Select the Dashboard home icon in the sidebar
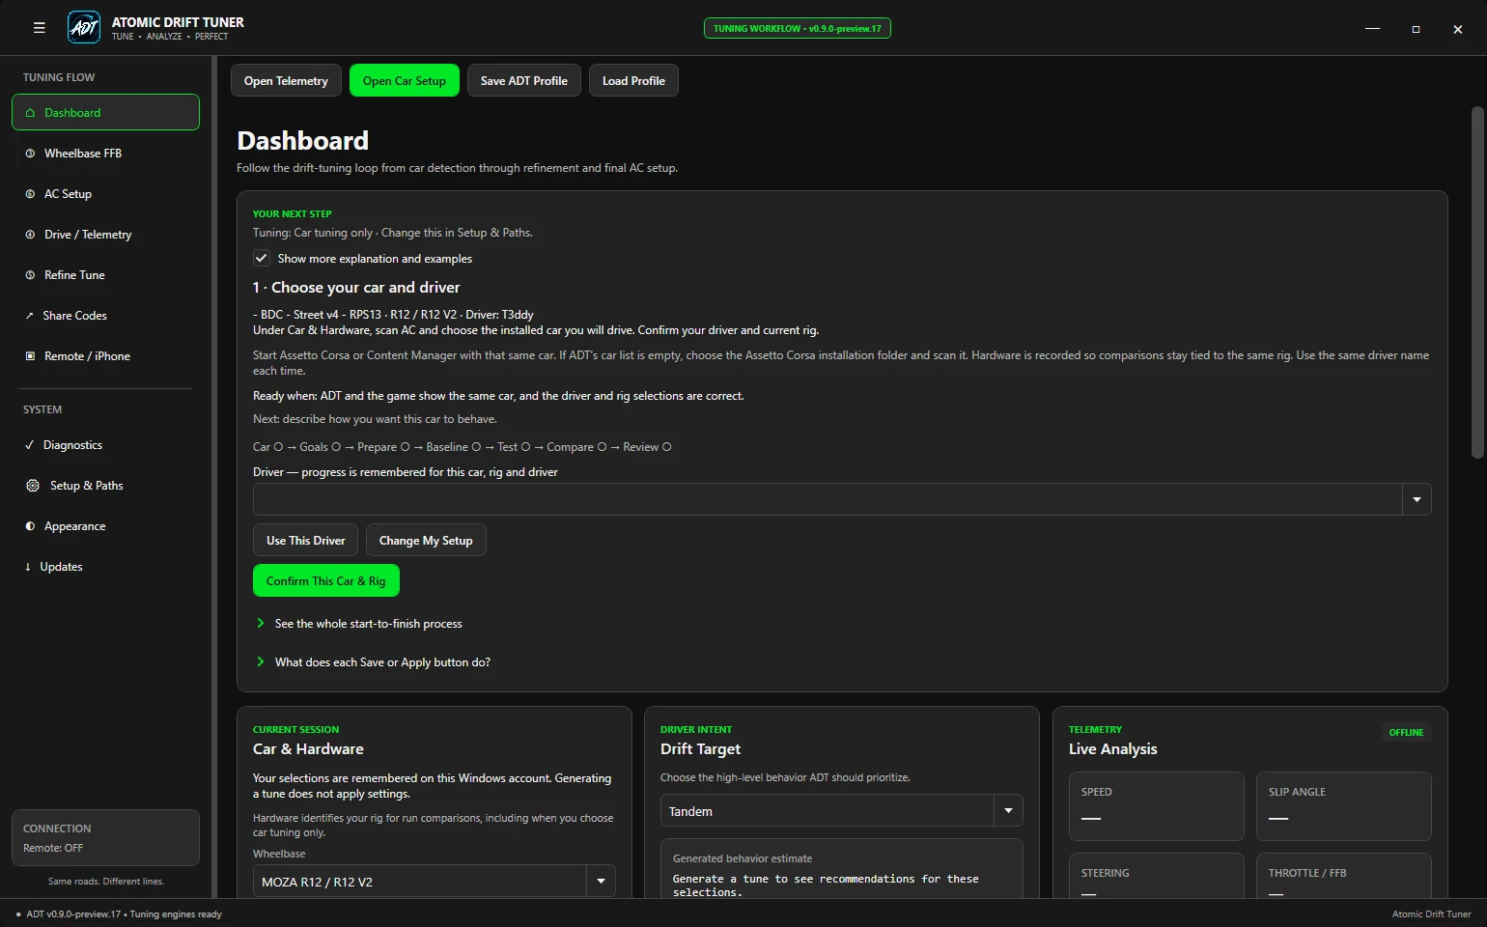This screenshot has width=1487, height=927. click(x=30, y=113)
